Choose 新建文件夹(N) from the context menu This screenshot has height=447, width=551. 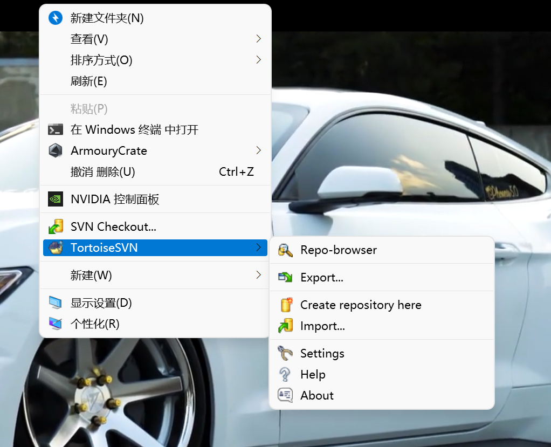(155, 18)
